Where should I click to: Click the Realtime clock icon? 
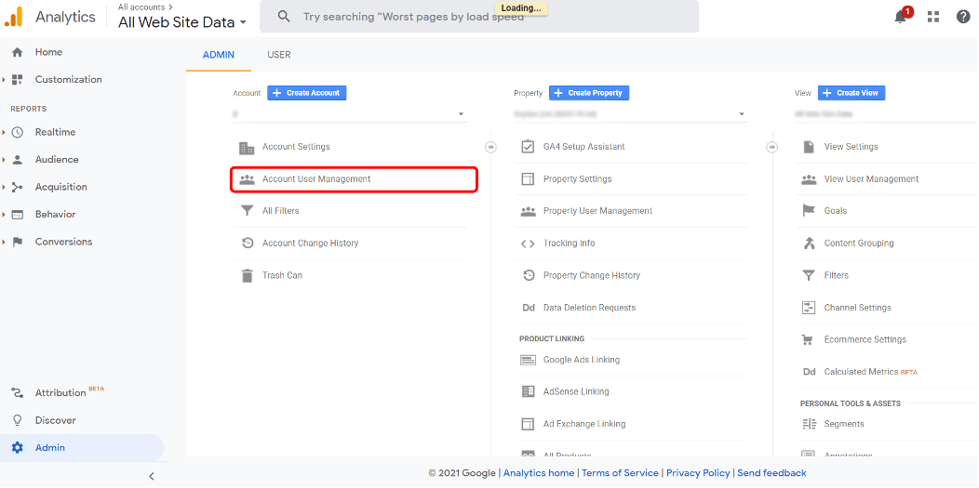[18, 132]
